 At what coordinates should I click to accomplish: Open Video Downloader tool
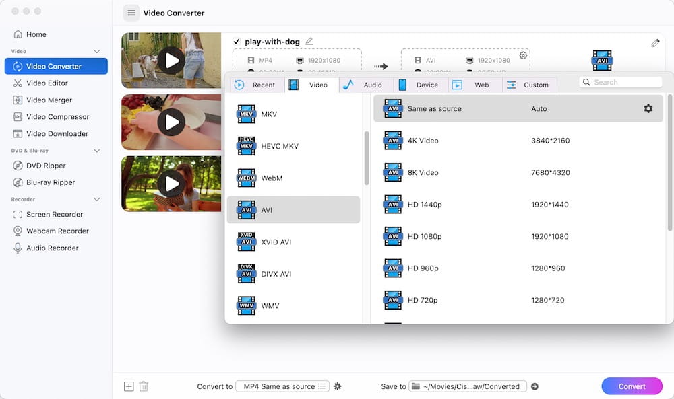click(x=57, y=133)
